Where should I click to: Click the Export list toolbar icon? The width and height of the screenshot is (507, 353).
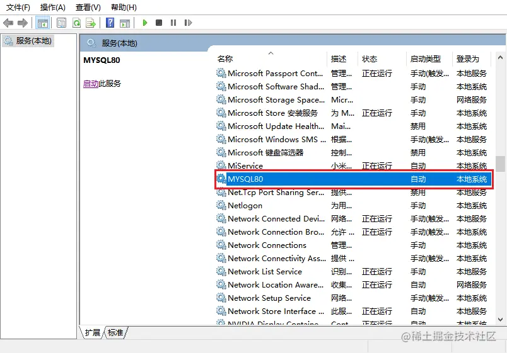pyautogui.click(x=91, y=23)
